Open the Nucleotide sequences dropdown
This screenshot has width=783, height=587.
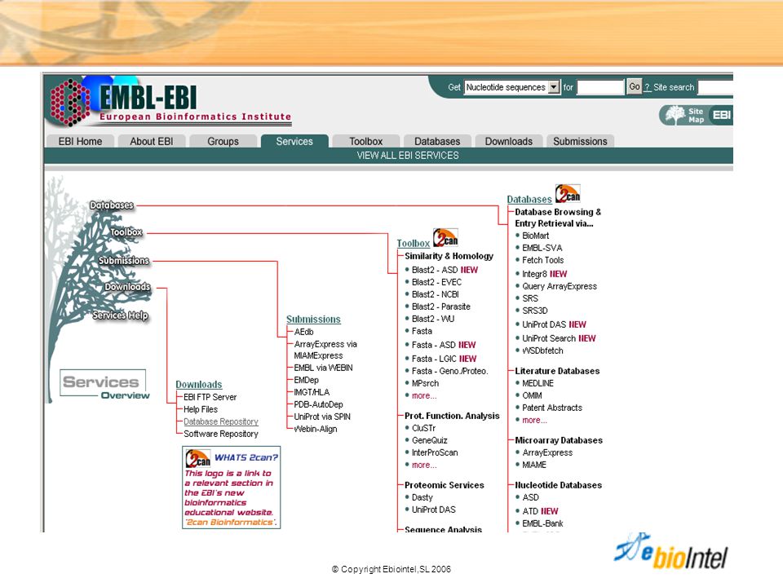click(x=512, y=87)
